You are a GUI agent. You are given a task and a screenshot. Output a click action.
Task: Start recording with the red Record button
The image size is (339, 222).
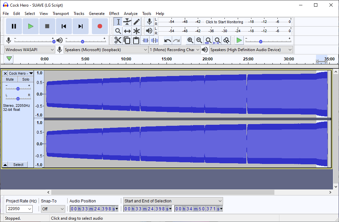pos(100,26)
